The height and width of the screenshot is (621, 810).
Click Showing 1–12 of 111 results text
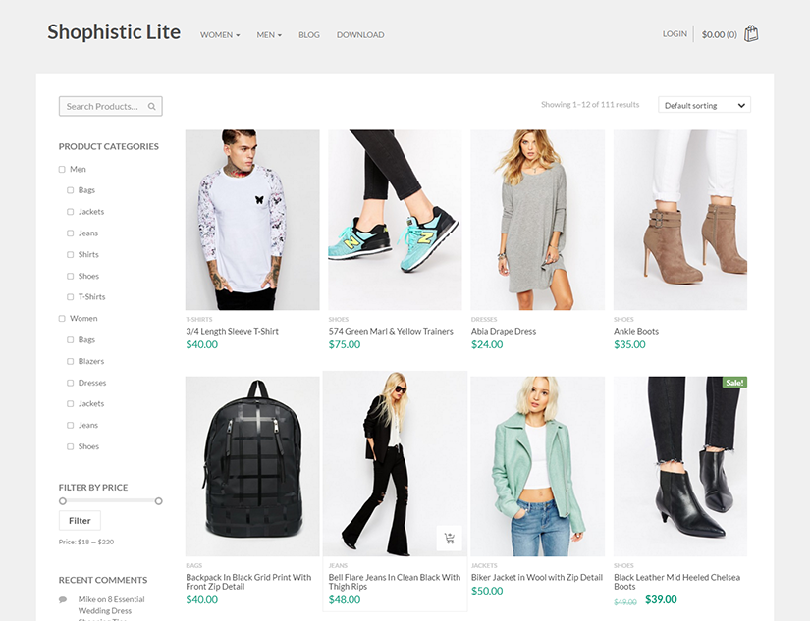pyautogui.click(x=590, y=105)
